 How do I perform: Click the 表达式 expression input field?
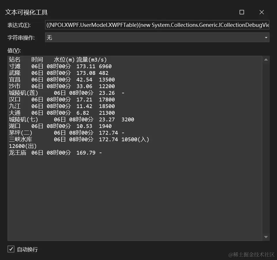[157, 25]
